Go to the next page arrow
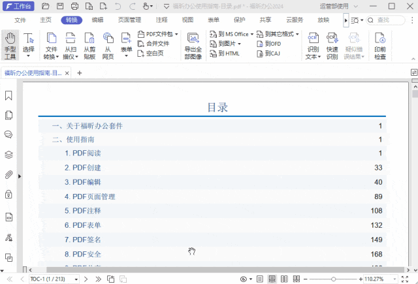Image resolution: width=418 pixels, height=284 pixels. (x=86, y=279)
